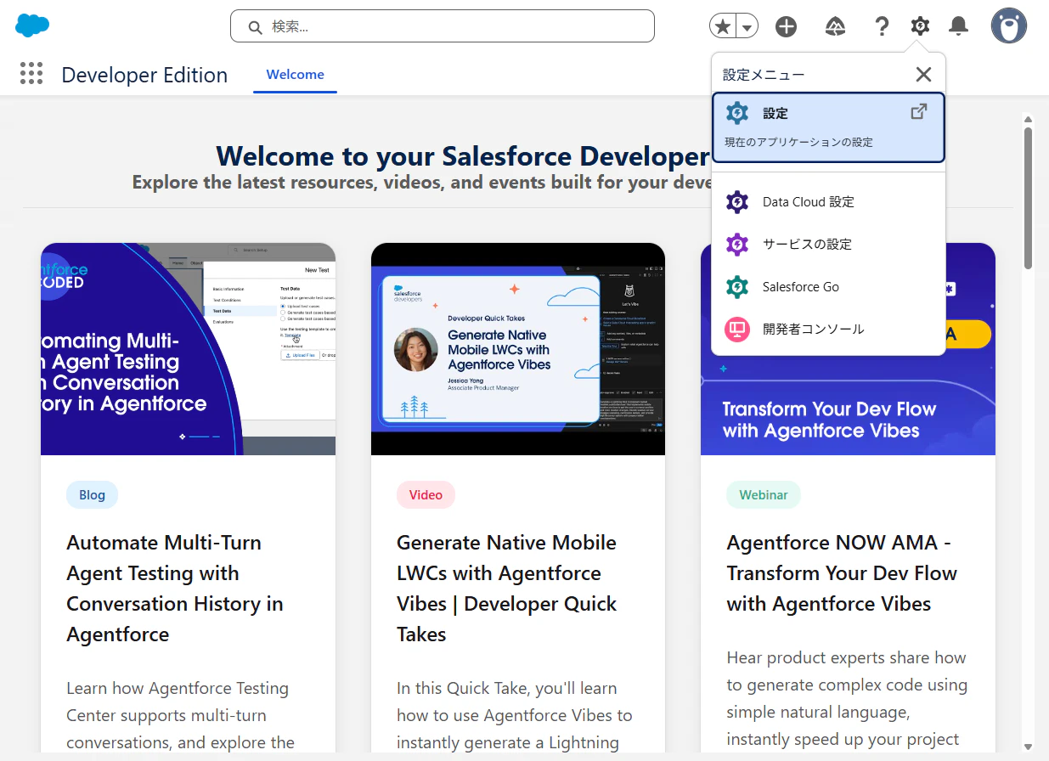Choose Salesforce Go from setup menu
This screenshot has width=1049, height=761.
(828, 287)
